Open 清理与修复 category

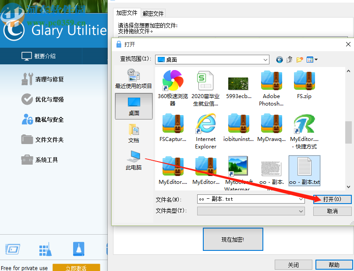(x=43, y=79)
